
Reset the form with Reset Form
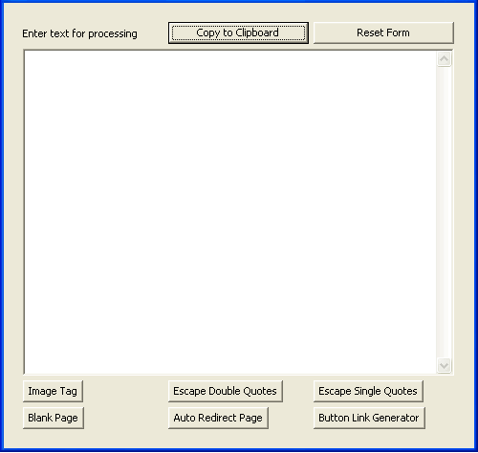click(x=383, y=32)
